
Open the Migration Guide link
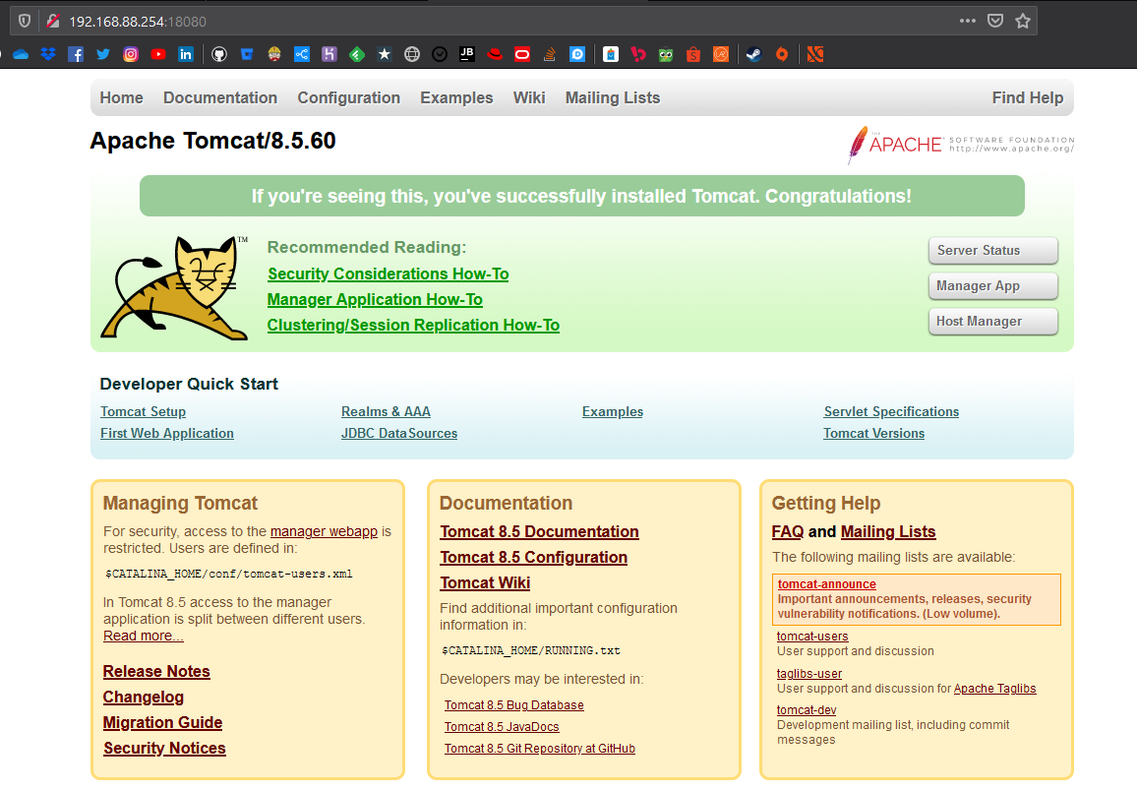pos(162,722)
